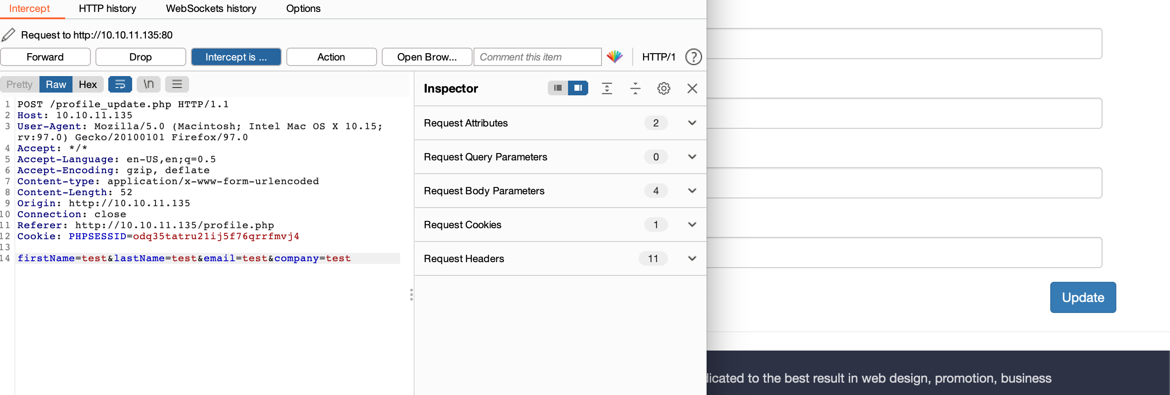The image size is (1170, 395).
Task: Open the editor hamburger menu icon
Action: point(177,84)
